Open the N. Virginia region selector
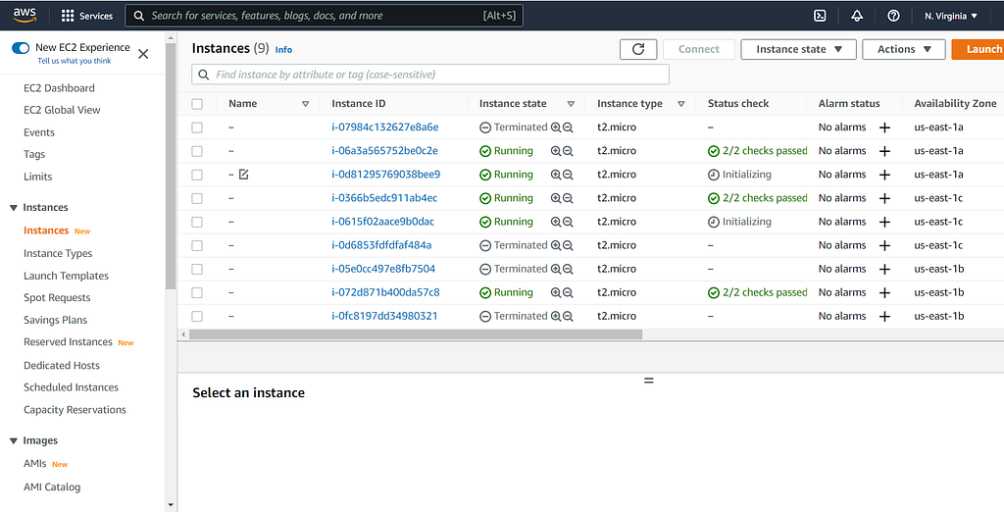 tap(951, 16)
